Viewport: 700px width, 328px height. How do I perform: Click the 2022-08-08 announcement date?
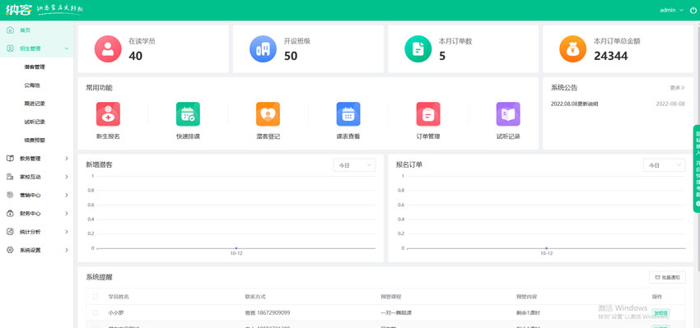[670, 104]
